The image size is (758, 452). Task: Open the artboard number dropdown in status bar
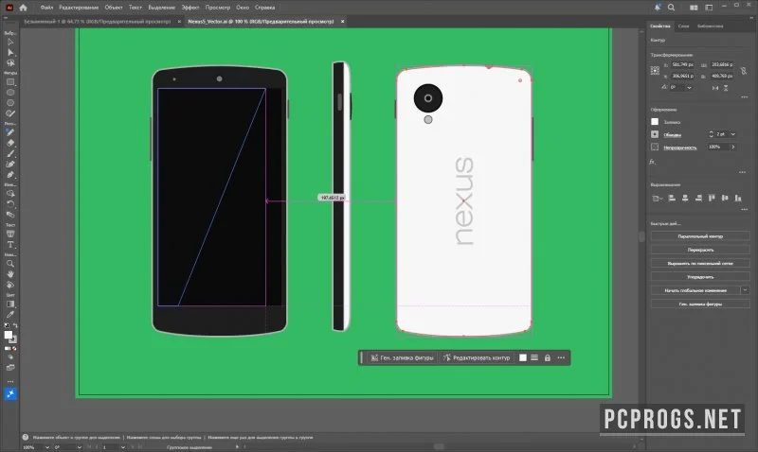point(122,447)
